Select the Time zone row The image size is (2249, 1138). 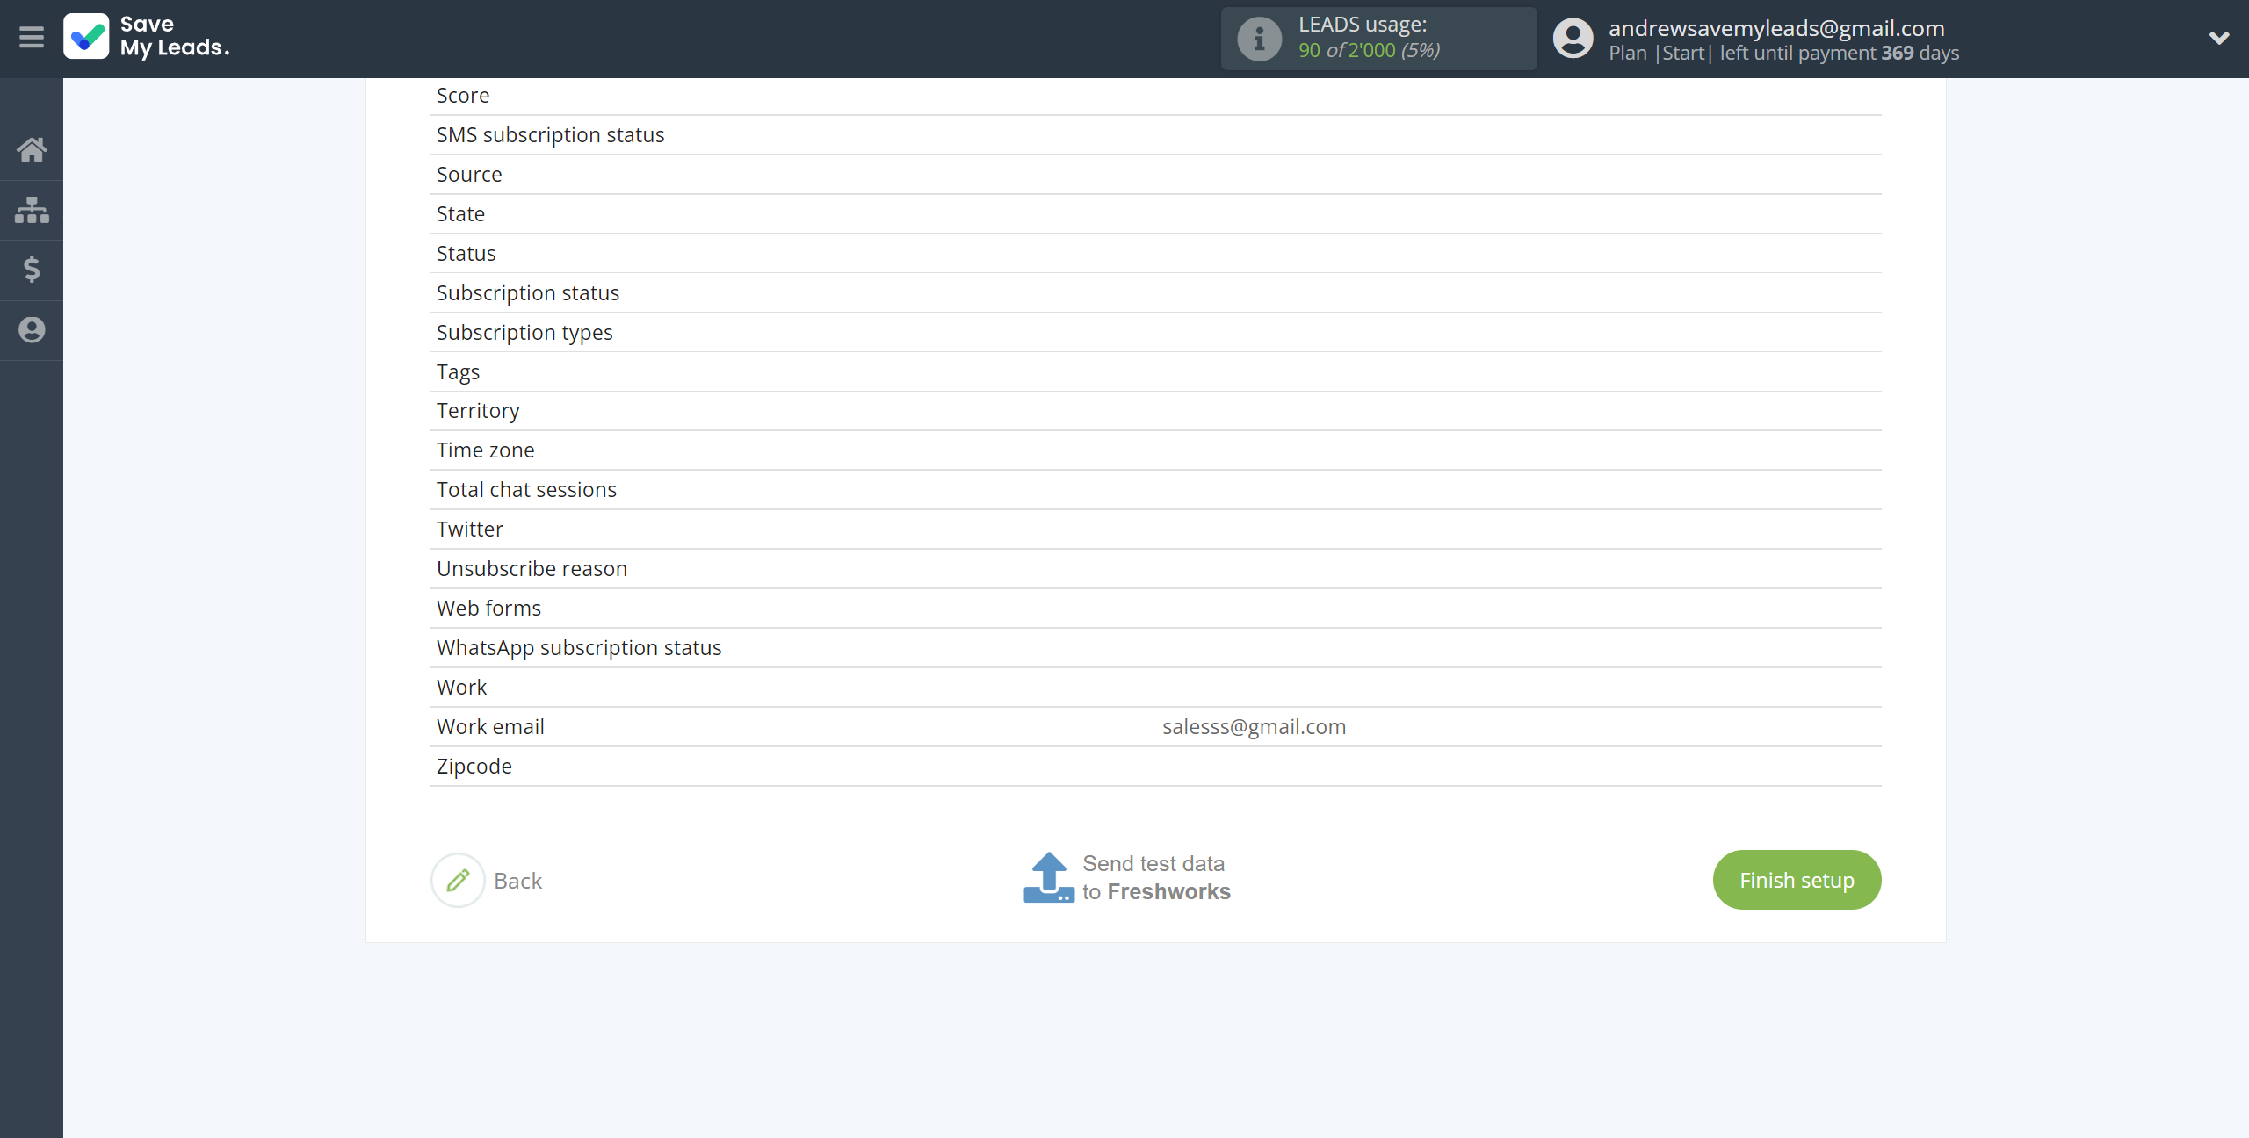click(1155, 450)
